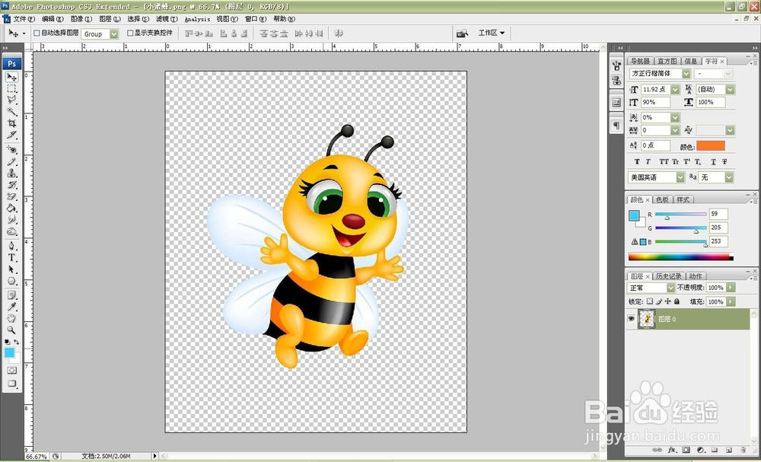The height and width of the screenshot is (462, 761).
Task: Open the 滤镜 menu
Action: tap(167, 19)
